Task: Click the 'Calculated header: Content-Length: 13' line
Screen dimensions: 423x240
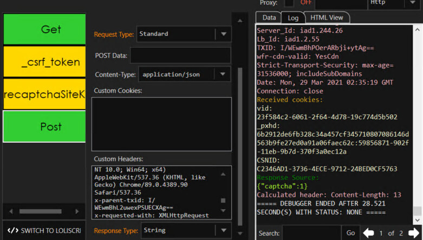Action: point(329,195)
